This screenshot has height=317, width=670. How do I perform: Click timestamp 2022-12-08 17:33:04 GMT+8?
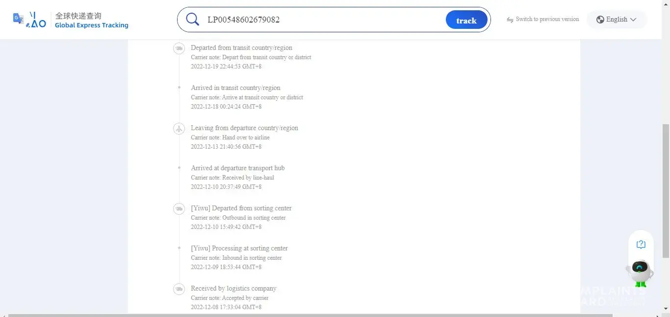click(x=226, y=307)
